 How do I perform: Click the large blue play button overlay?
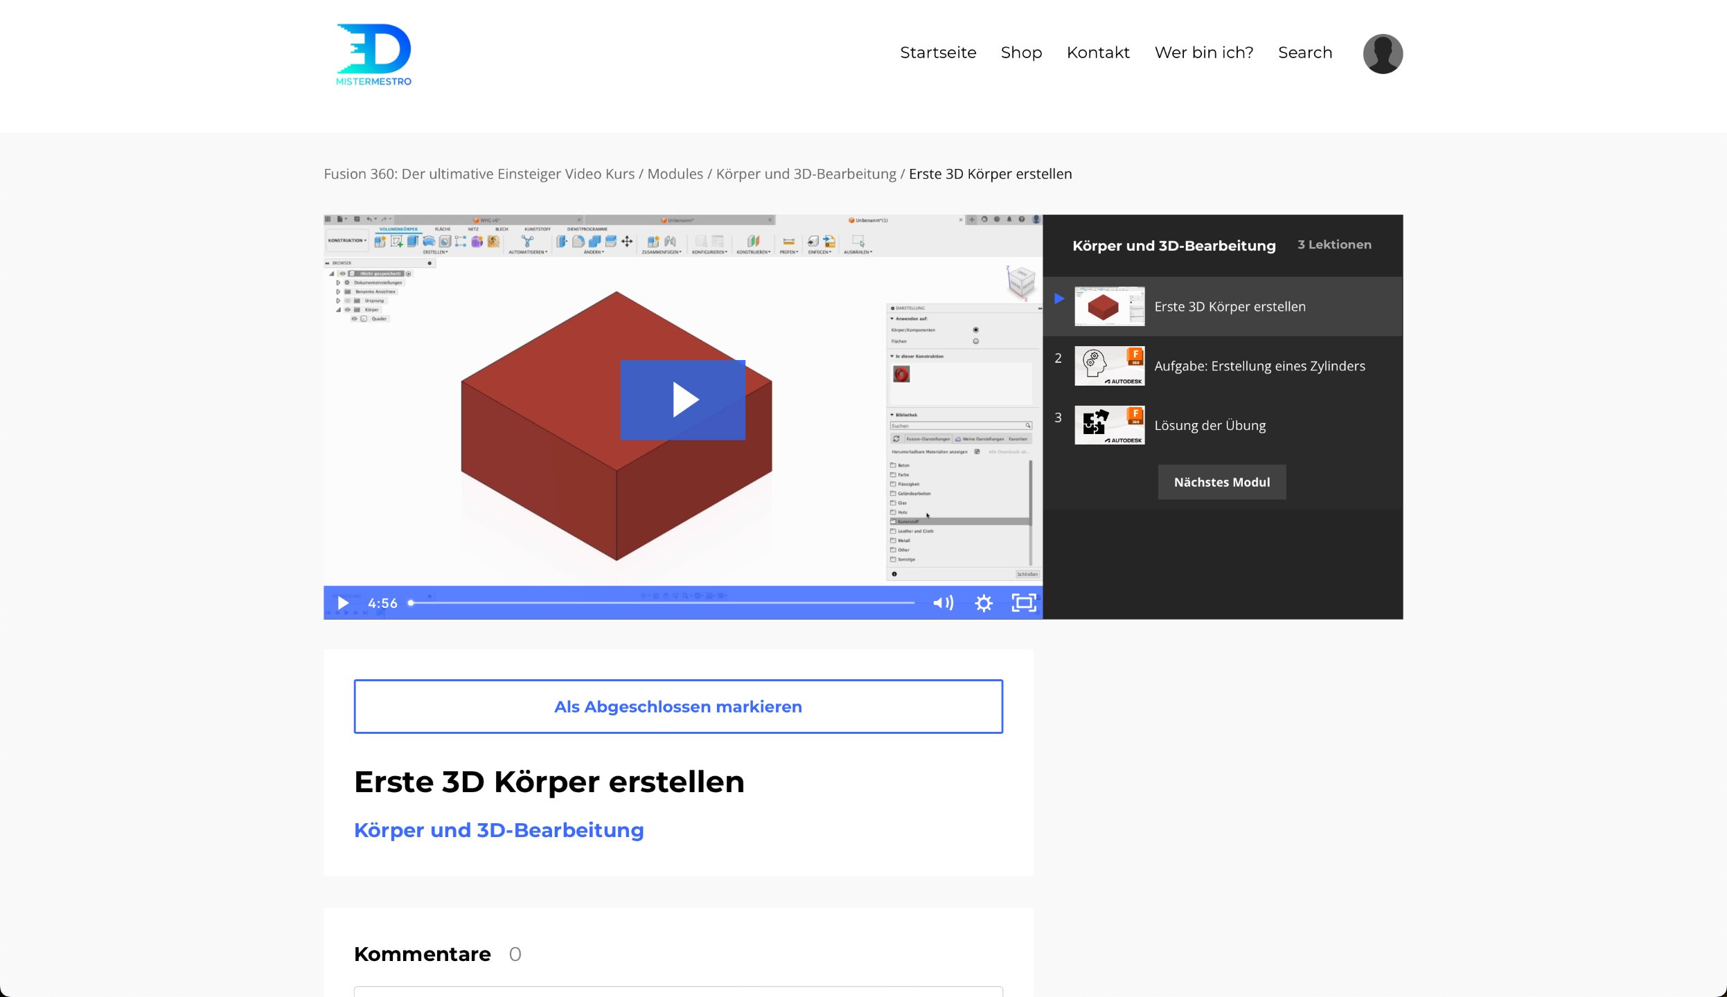pyautogui.click(x=682, y=399)
